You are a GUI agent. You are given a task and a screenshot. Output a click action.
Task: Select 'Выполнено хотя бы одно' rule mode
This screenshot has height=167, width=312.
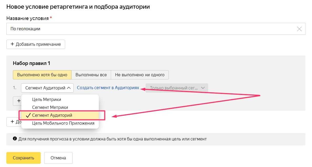(x=42, y=75)
